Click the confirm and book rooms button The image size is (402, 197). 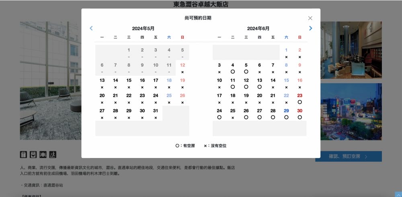(x=349, y=156)
